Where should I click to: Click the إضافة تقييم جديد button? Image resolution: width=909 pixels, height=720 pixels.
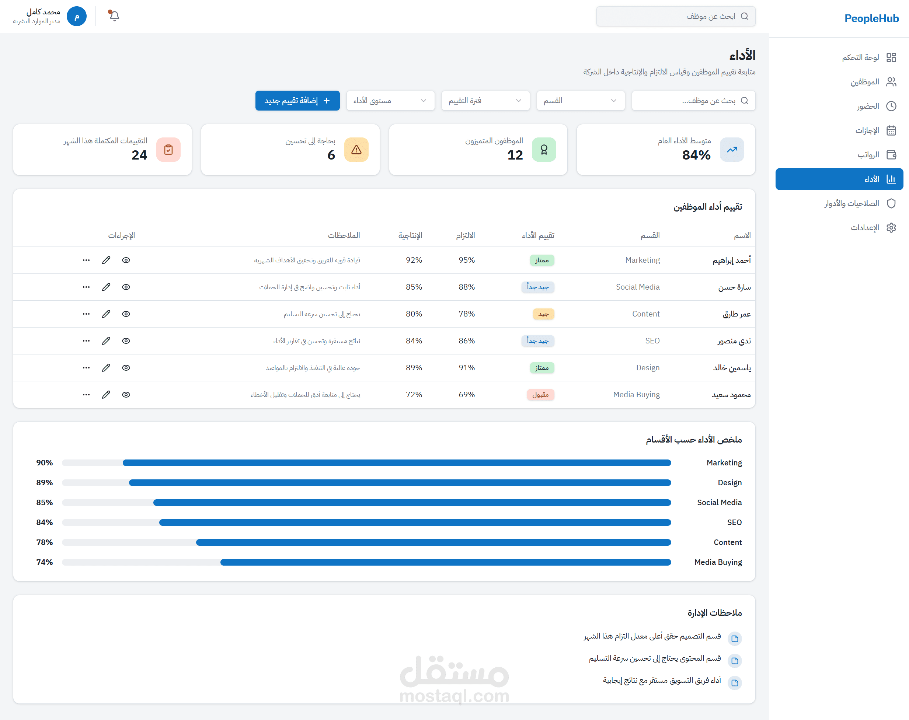297,101
